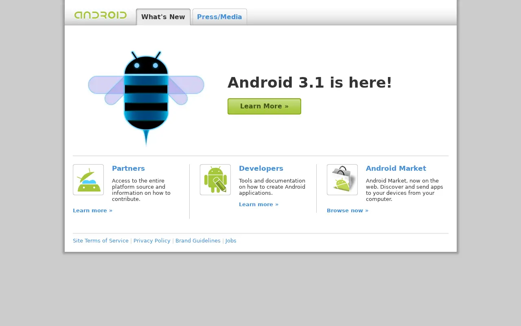
Task: Open the Press/Media tab
Action: point(220,17)
